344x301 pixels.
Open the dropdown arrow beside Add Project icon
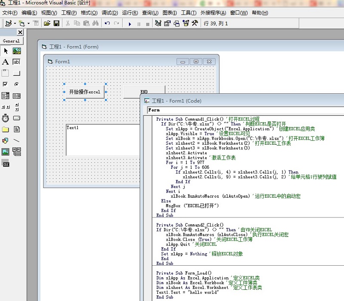pyautogui.click(x=15, y=23)
